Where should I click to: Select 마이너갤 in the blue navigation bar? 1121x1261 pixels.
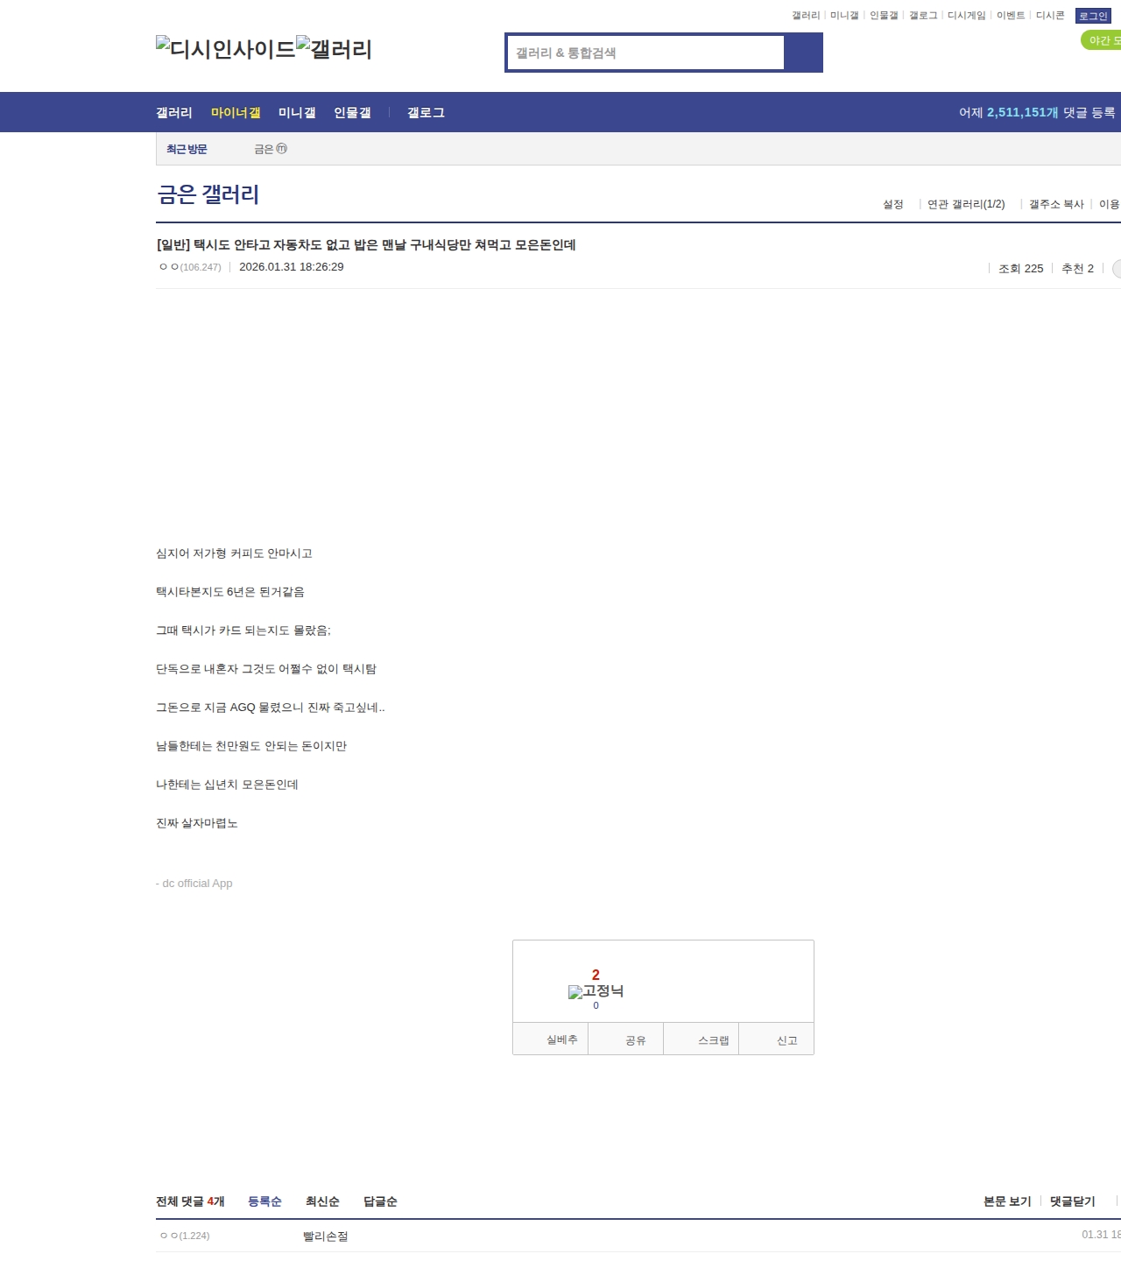click(236, 112)
